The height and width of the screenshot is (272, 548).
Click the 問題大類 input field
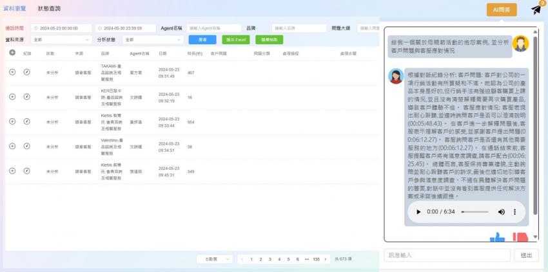369,28
